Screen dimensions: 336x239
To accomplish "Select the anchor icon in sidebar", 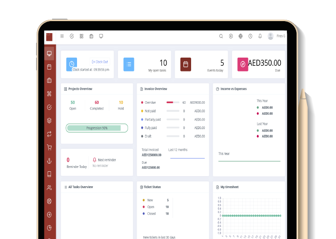I will 49,161.
